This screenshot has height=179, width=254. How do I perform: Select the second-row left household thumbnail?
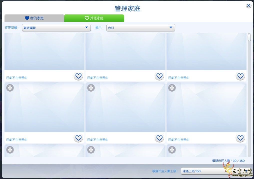[x=44, y=107]
